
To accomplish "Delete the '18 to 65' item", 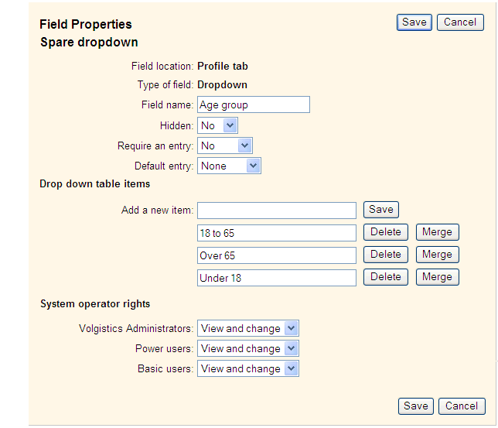I will click(x=386, y=232).
